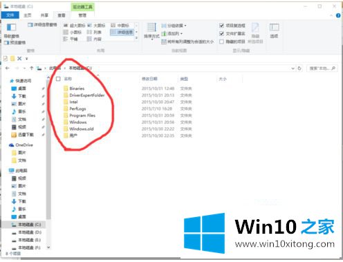Screen dimensions: 343x262
Task: Click Size all columns to fit
Action: pos(187,41)
